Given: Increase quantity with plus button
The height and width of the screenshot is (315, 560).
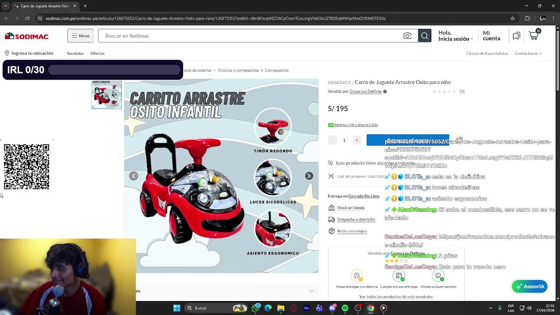Looking at the screenshot, I should pyautogui.click(x=357, y=140).
